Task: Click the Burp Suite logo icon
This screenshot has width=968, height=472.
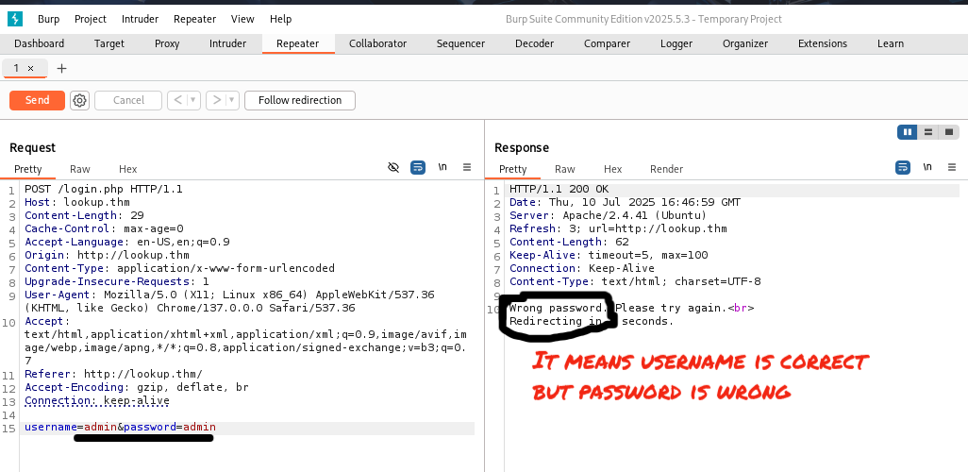Action: (14, 19)
